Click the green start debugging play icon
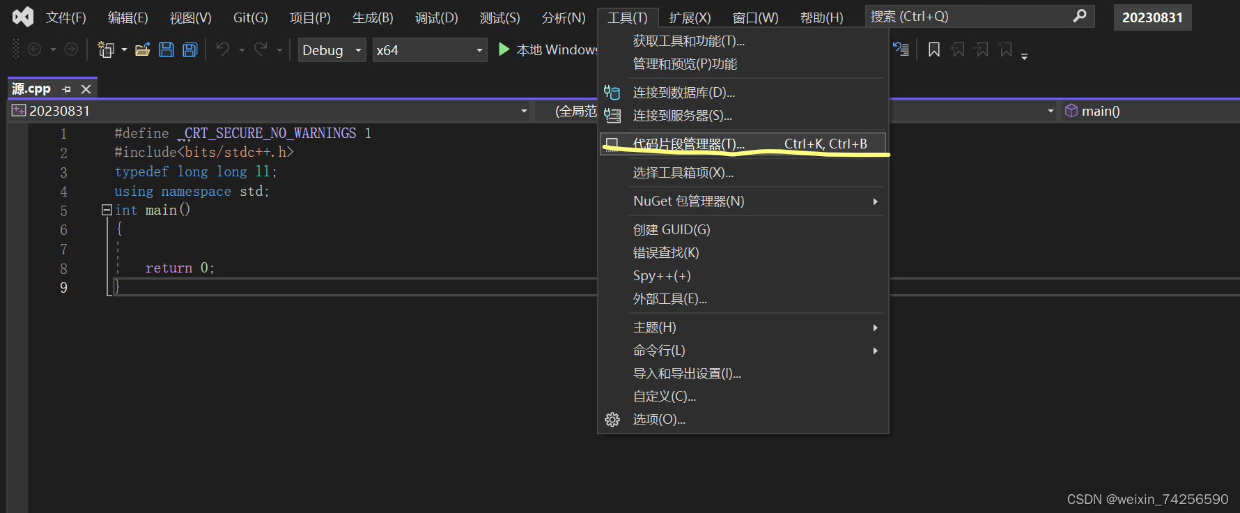The image size is (1240, 513). coord(504,49)
